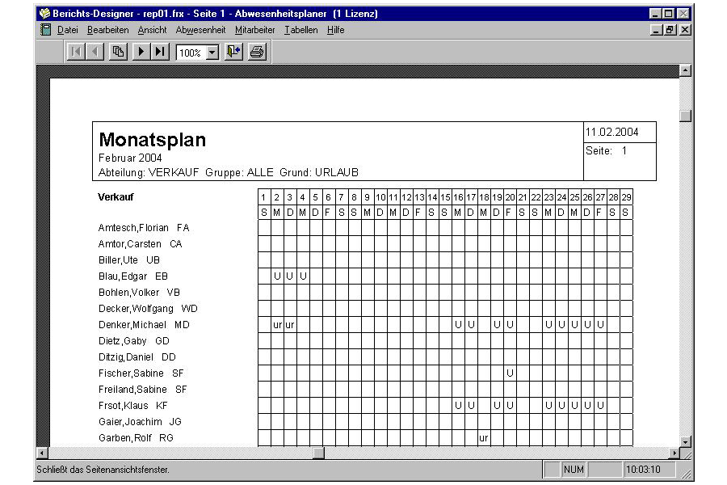Viewport: 727px width, 485px height.
Task: Select employee Fischer,Sabine SF
Action: coord(141,373)
